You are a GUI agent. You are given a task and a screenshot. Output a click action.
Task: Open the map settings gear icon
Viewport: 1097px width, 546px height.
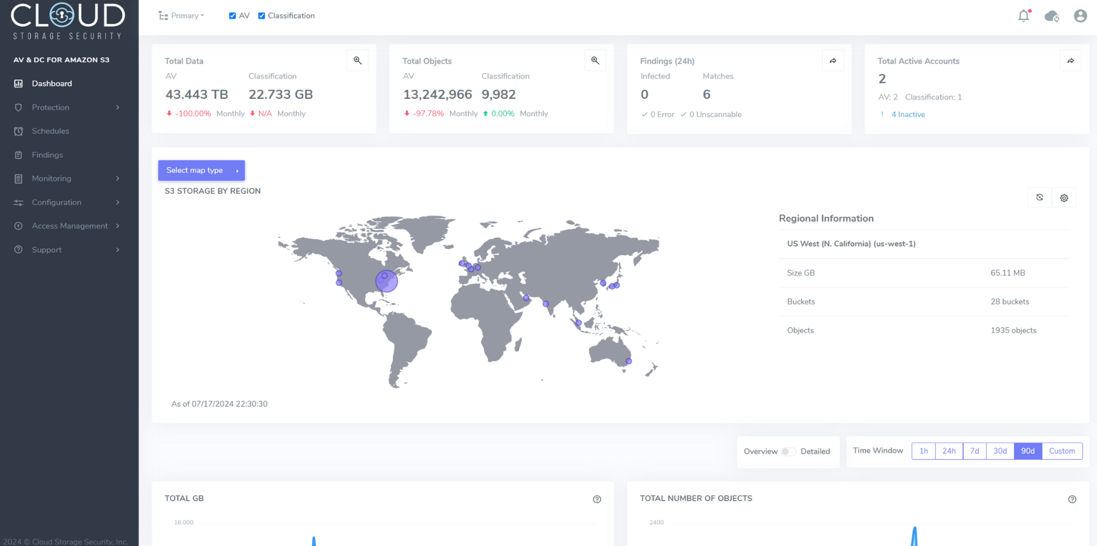[x=1064, y=198]
